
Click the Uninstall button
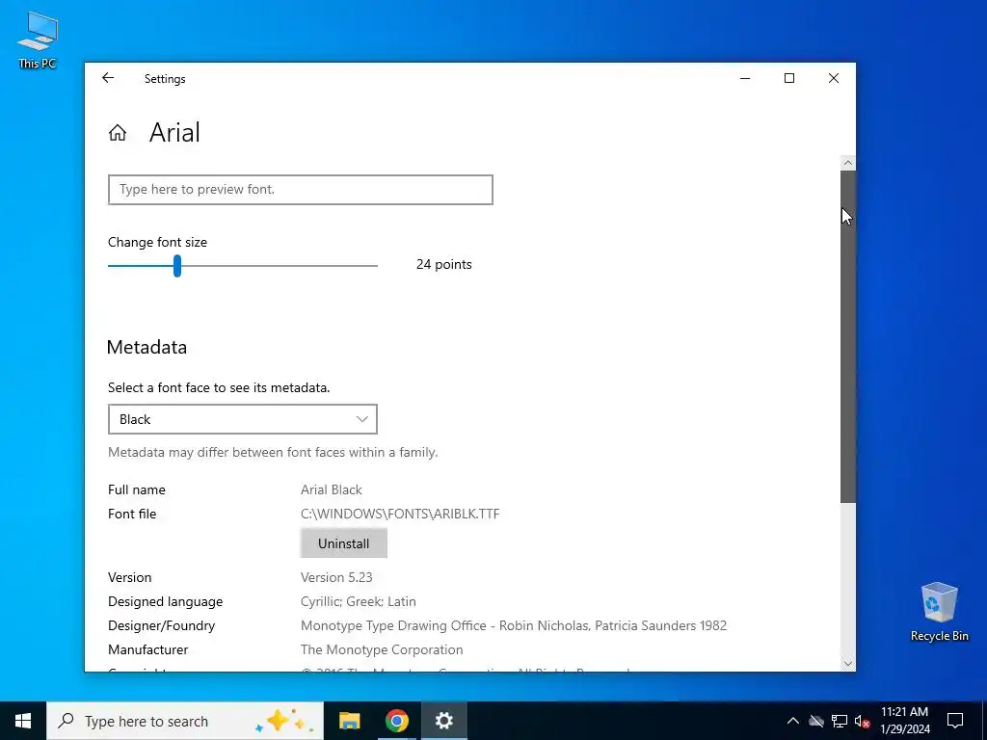coord(344,543)
